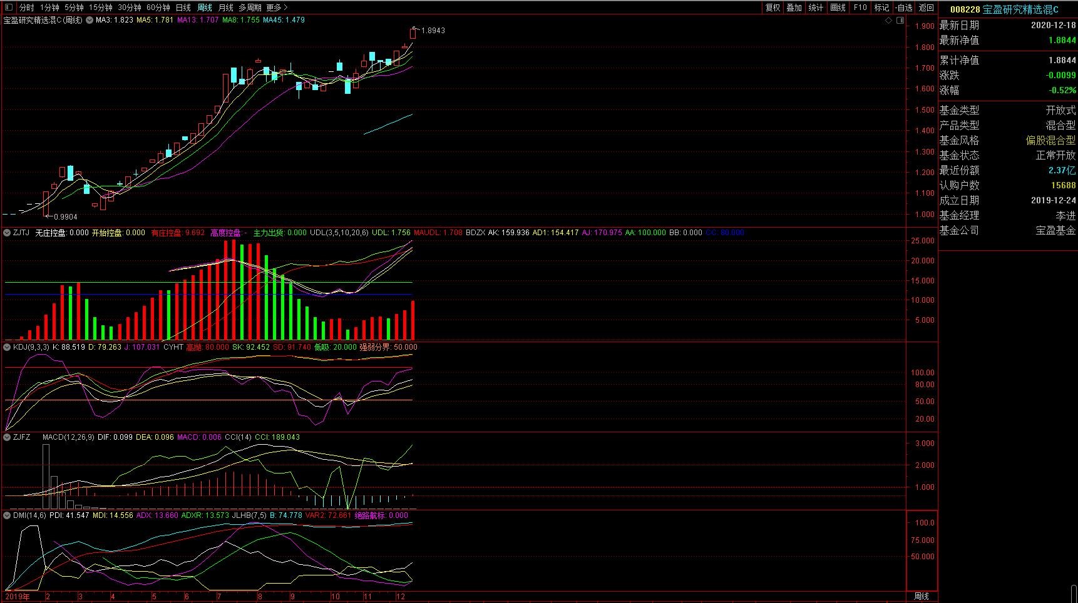
Task: Click the 基金经理 value 李进
Action: pos(1065,216)
